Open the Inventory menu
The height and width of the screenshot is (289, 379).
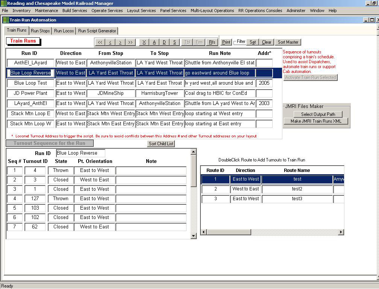click(x=21, y=11)
